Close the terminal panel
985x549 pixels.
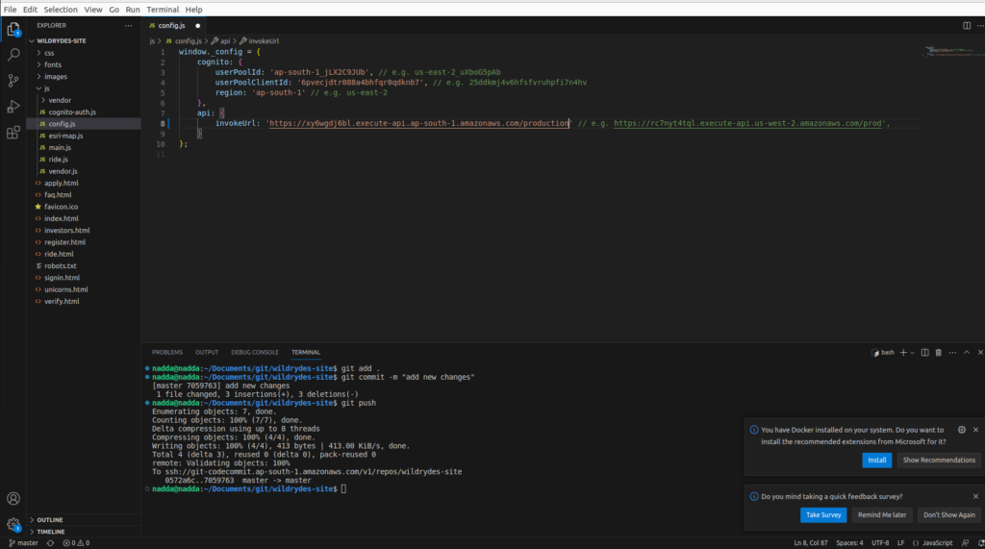tap(980, 353)
